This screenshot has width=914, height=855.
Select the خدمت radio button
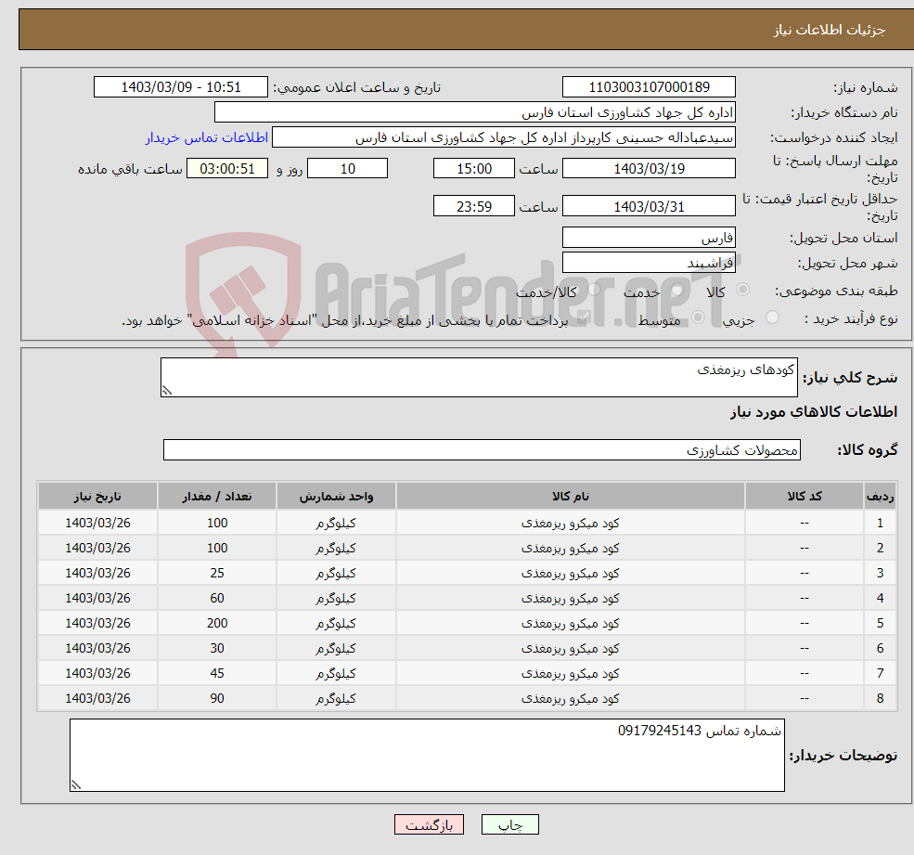point(676,290)
